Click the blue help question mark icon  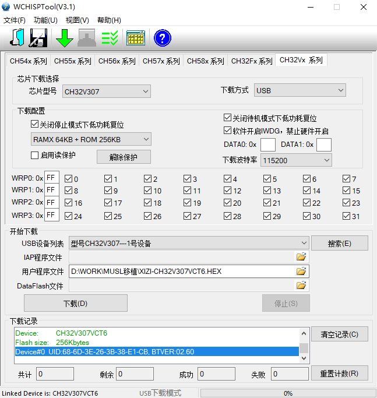163,38
